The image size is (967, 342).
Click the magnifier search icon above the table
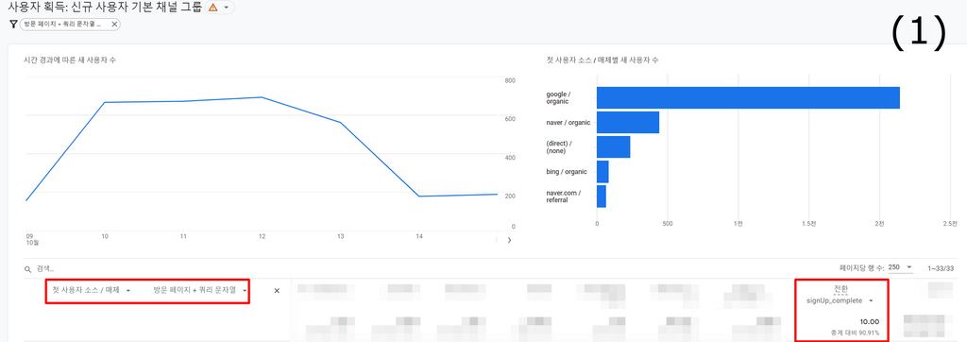[27, 269]
